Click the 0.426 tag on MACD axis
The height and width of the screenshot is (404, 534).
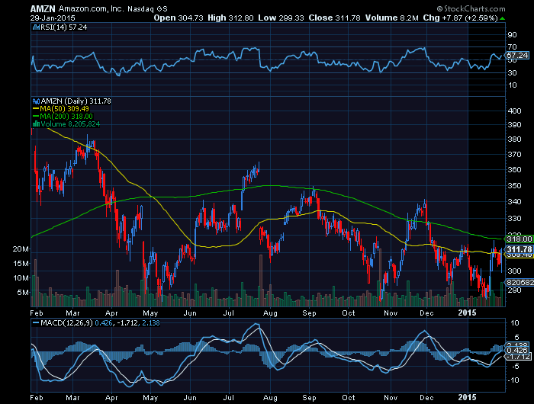tap(517, 350)
